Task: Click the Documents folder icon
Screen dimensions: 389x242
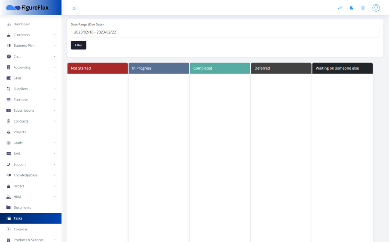Action: coord(9,208)
